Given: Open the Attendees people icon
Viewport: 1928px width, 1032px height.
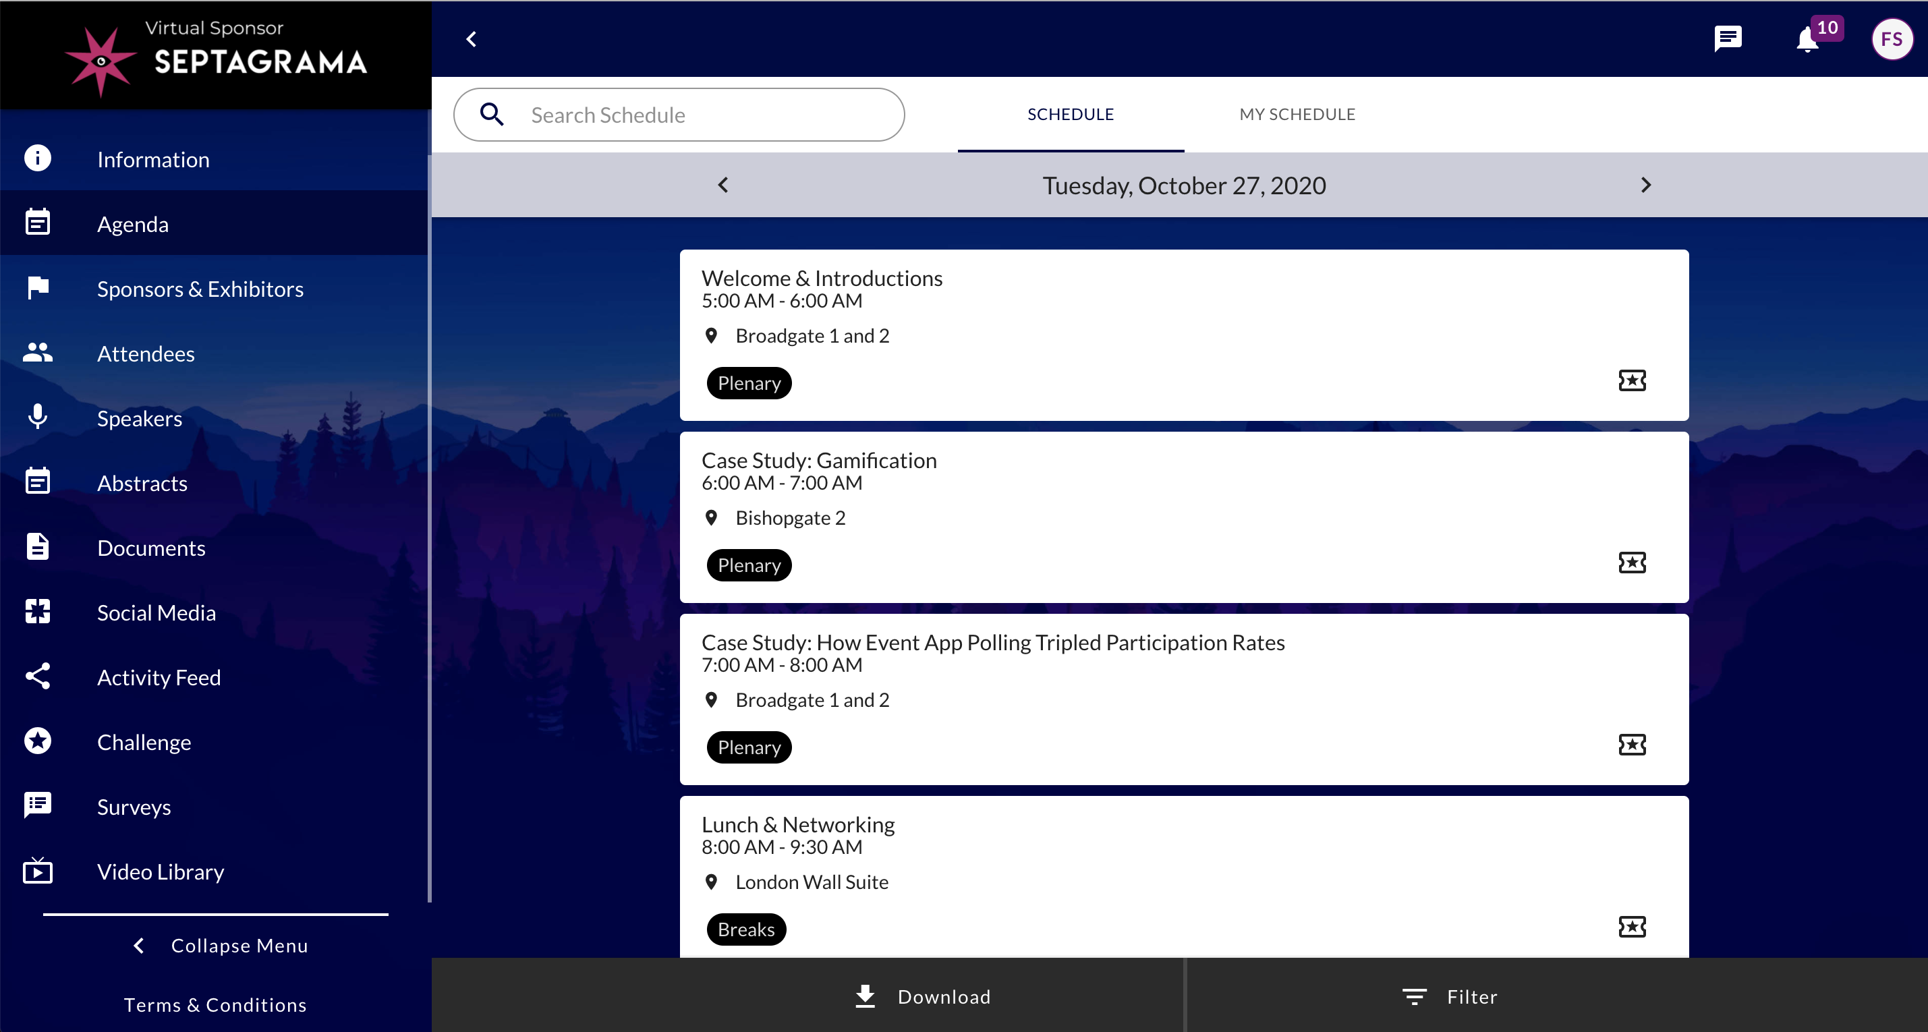Looking at the screenshot, I should (37, 353).
